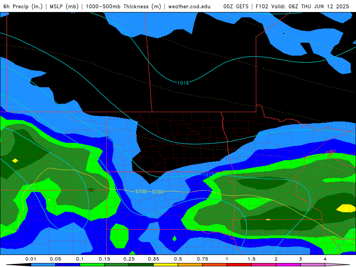Click the 0.1 legend value
This screenshot has height=267, width=356.
pyautogui.click(x=80, y=259)
